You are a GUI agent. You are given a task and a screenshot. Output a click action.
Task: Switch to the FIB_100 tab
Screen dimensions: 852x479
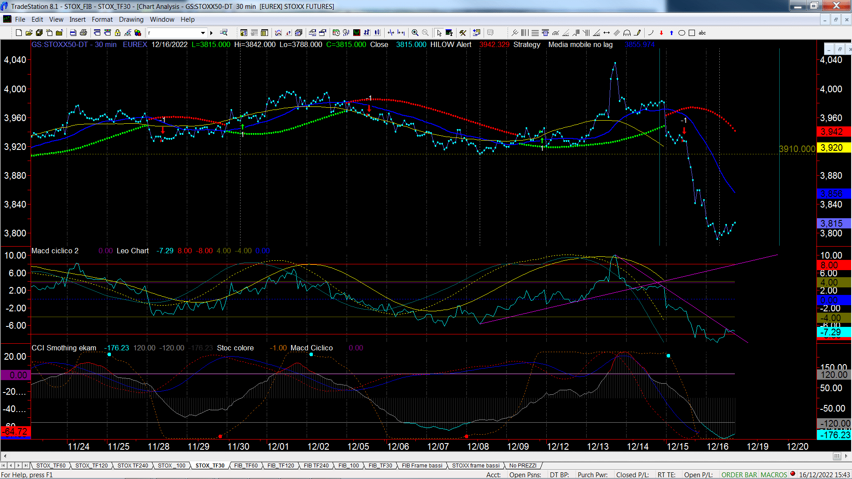pyautogui.click(x=348, y=466)
